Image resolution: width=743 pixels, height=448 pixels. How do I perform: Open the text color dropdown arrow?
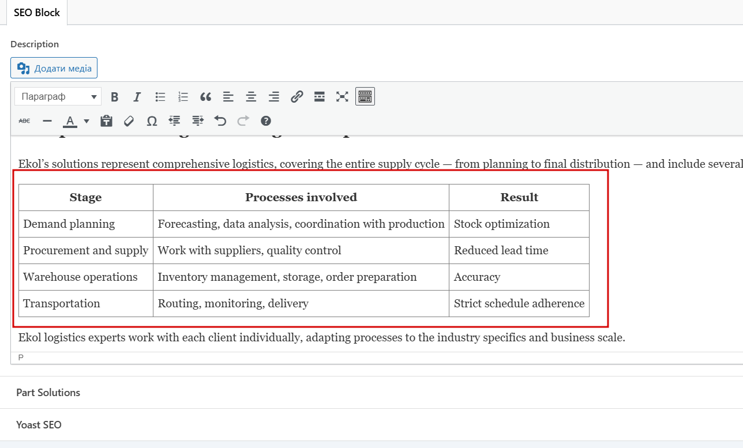pyautogui.click(x=87, y=121)
